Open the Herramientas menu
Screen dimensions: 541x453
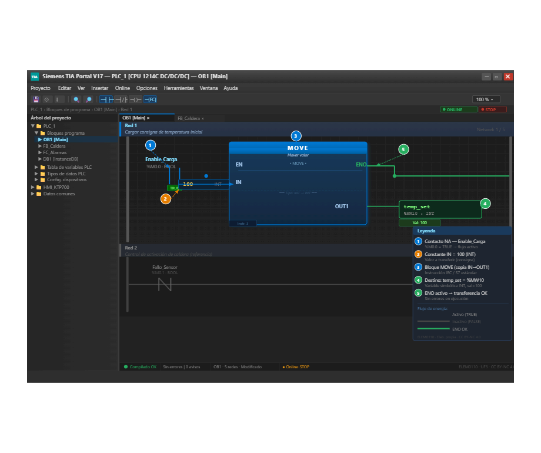pos(179,88)
